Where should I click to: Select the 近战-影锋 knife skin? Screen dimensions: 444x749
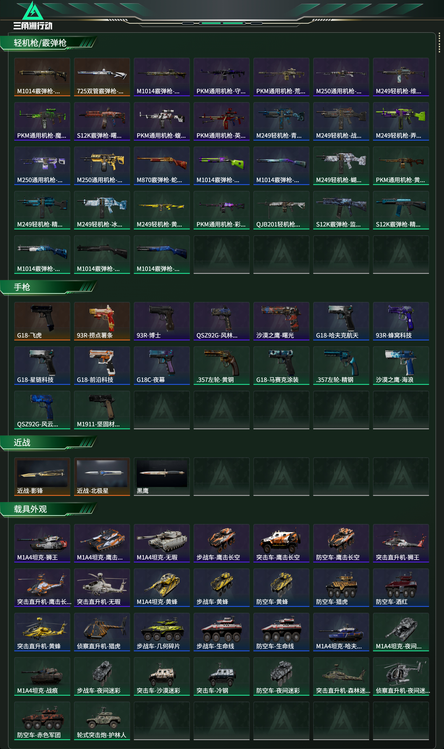pos(42,476)
